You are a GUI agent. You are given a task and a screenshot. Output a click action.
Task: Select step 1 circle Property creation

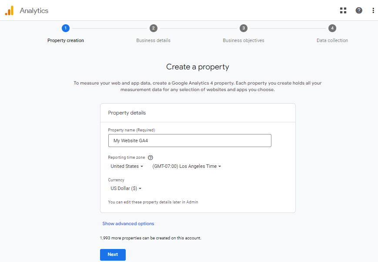pos(66,28)
